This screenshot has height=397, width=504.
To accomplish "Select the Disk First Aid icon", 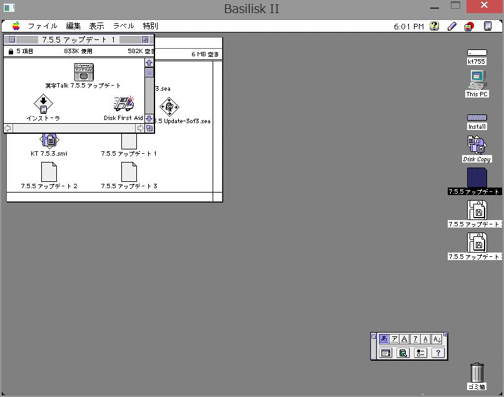I will (x=124, y=104).
